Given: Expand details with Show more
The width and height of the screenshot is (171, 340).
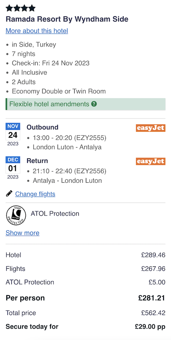Looking at the screenshot, I should point(23,233).
